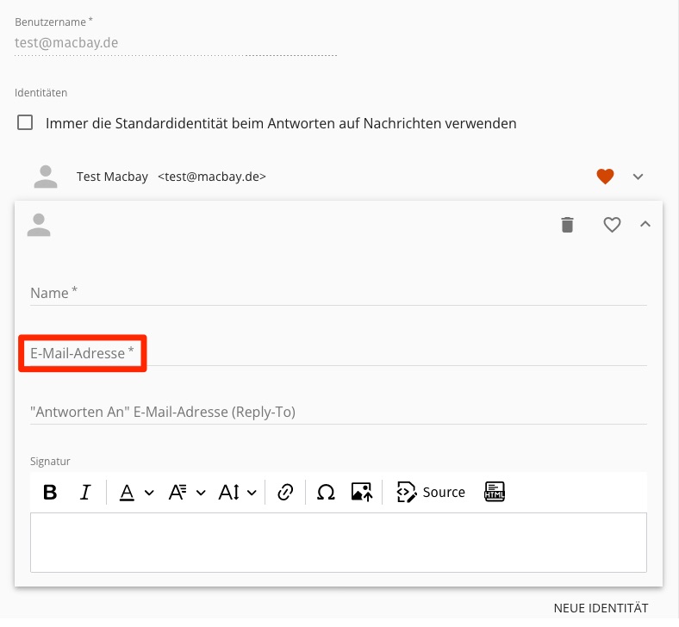Apply italic formatting in signature toolbar
Screen dimensions: 679x627
tap(85, 493)
